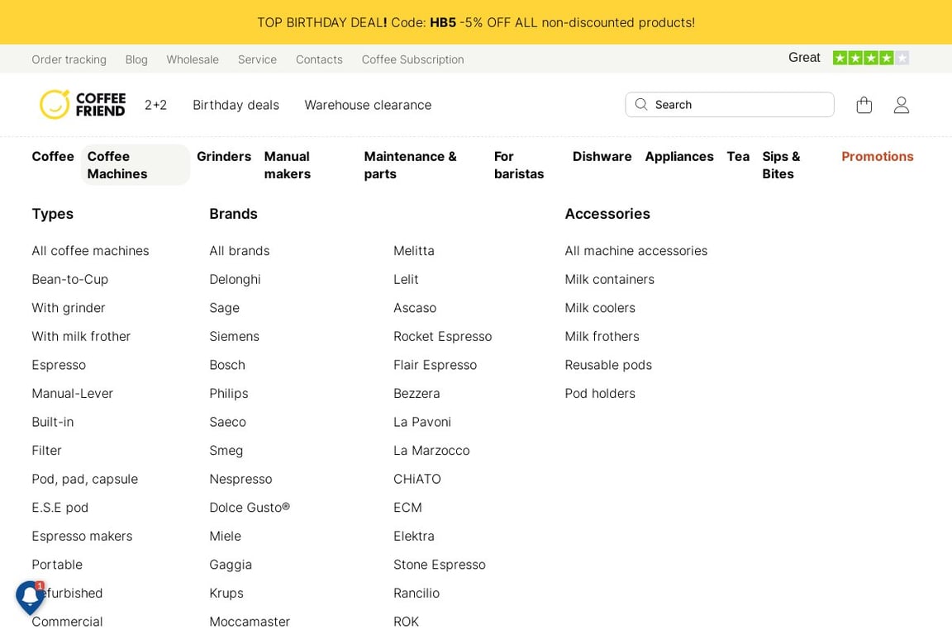Open Warehouse clearance link
952x634 pixels.
pyautogui.click(x=367, y=105)
